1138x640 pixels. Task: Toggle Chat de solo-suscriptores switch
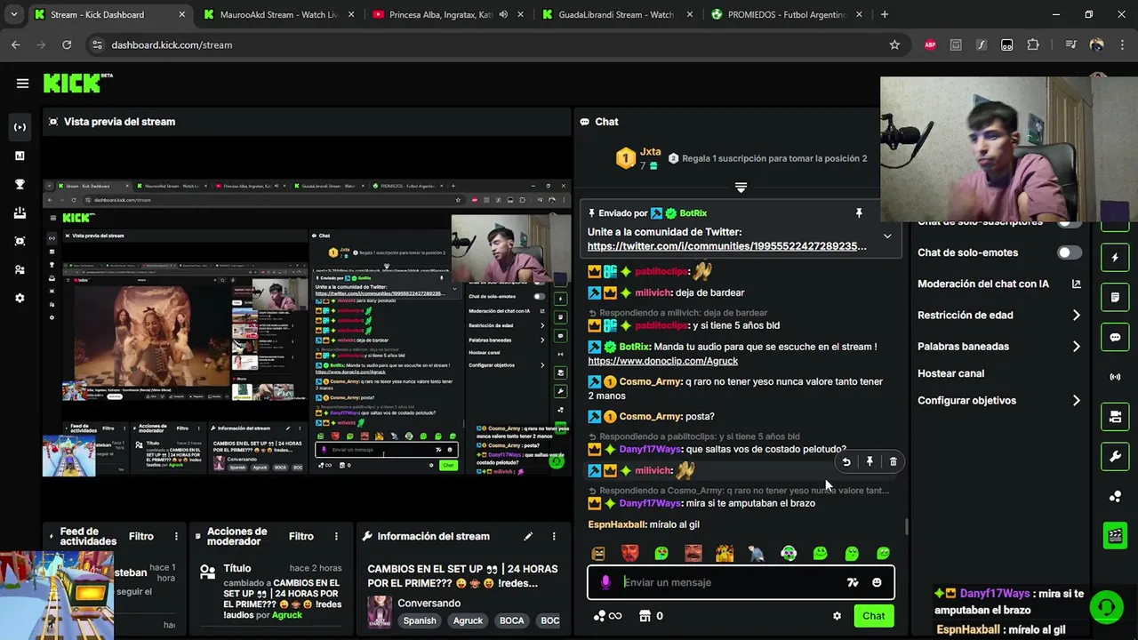(1070, 222)
